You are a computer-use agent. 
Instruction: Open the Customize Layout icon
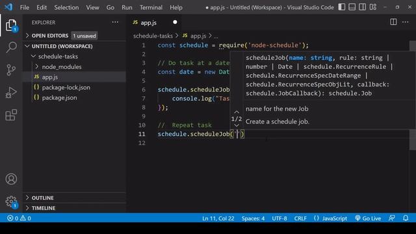click(373, 7)
